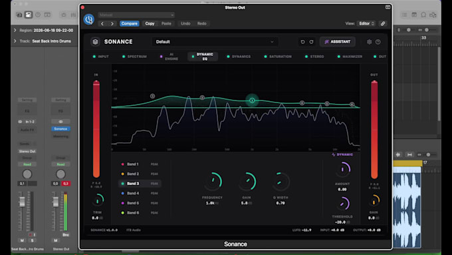The image size is (452, 255).
Task: Click the link chain icon
Action: click(383, 24)
